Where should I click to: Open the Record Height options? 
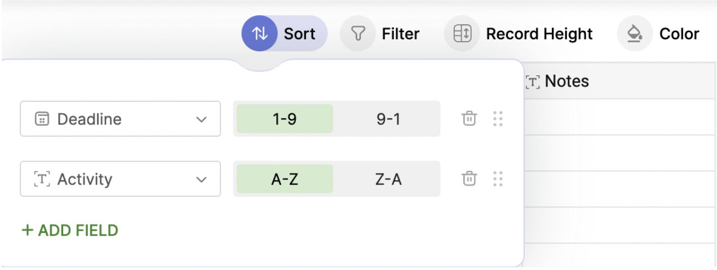click(x=539, y=34)
